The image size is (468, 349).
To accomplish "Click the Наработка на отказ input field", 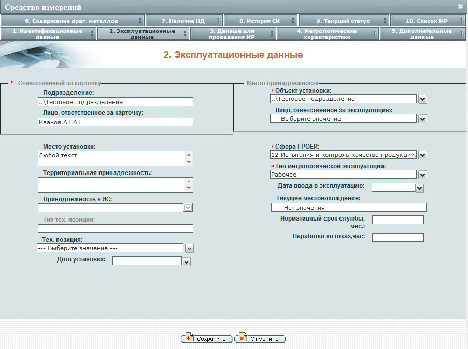I will 398,237.
